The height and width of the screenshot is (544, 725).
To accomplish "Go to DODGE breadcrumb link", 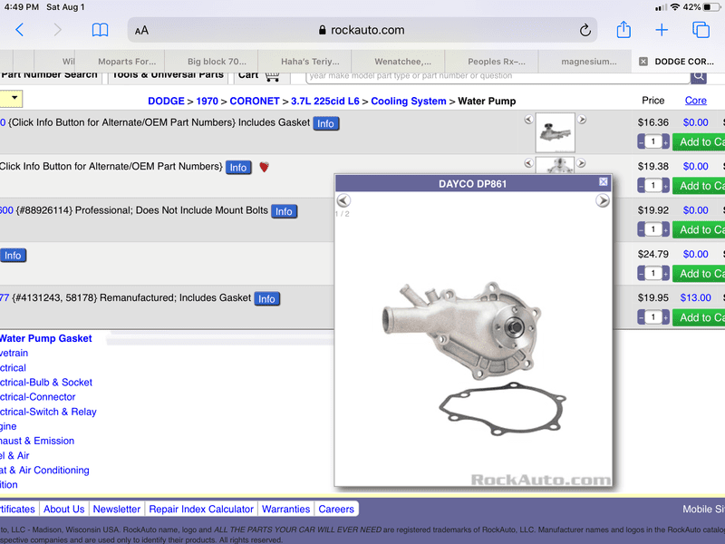I will click(166, 102).
